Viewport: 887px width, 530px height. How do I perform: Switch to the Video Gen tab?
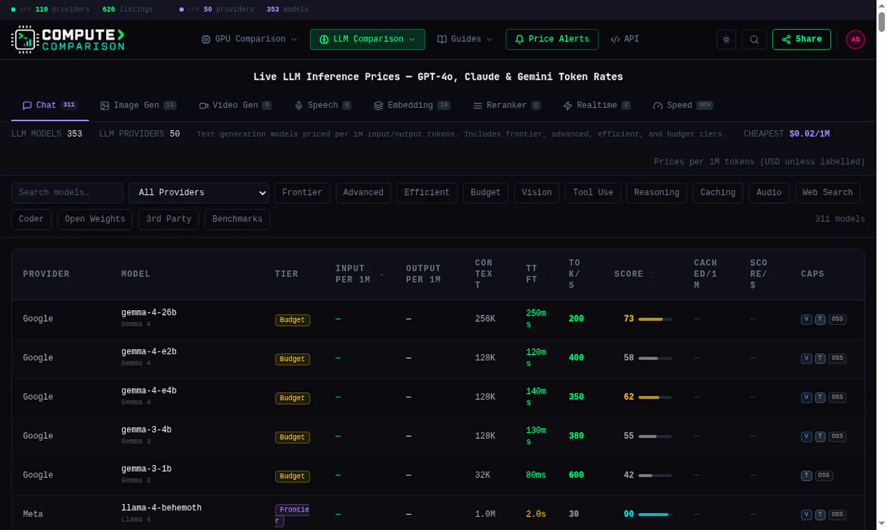point(235,105)
